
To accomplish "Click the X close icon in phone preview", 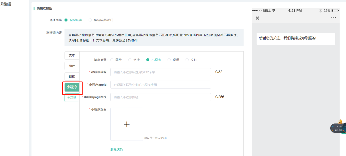I will tap(257, 18).
